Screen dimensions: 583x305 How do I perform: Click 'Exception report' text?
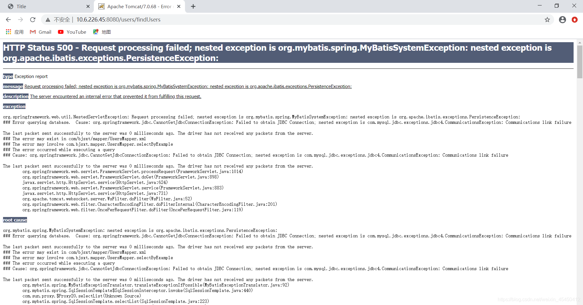click(31, 76)
